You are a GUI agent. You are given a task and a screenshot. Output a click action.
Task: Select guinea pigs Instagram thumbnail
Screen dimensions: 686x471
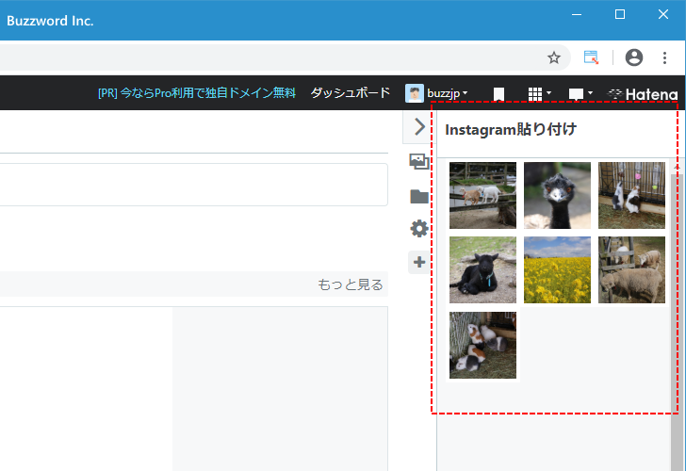(x=482, y=345)
